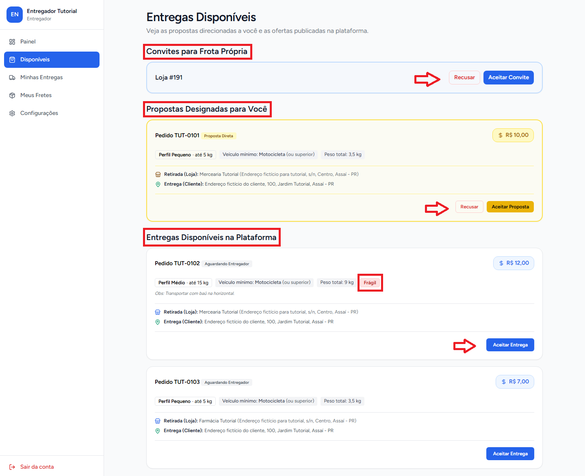Click the delivery pin icon in Pedido TUT-0102
Image resolution: width=585 pixels, height=476 pixels.
(x=158, y=322)
